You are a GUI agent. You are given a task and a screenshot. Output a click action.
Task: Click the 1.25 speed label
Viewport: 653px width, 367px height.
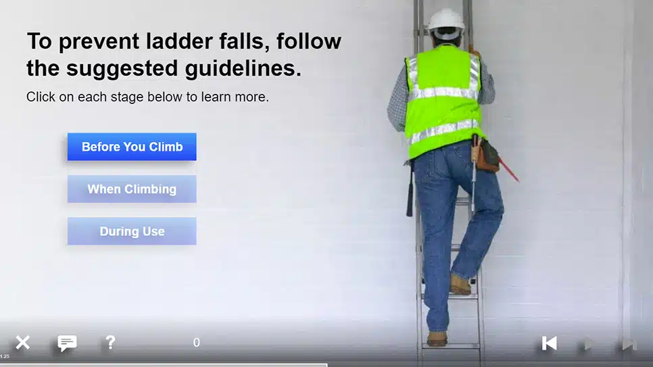click(x=5, y=357)
